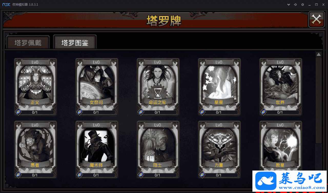The image size is (328, 193).
Task: Close the tarot panel with crossed-swords button
Action: pyautogui.click(x=316, y=19)
